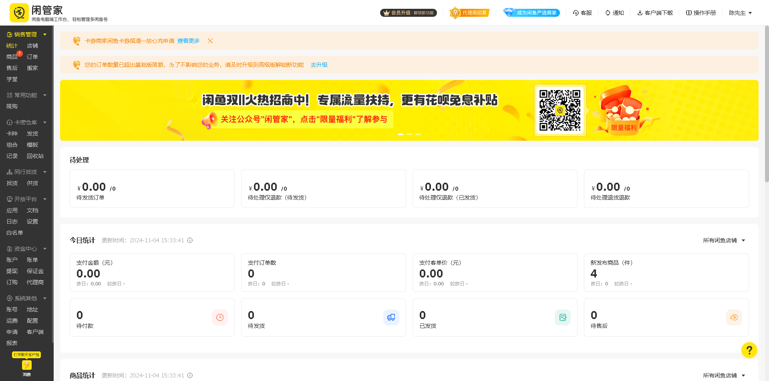Click the 打开聊天客户端 button
Image resolution: width=769 pixels, height=381 pixels.
click(26, 355)
